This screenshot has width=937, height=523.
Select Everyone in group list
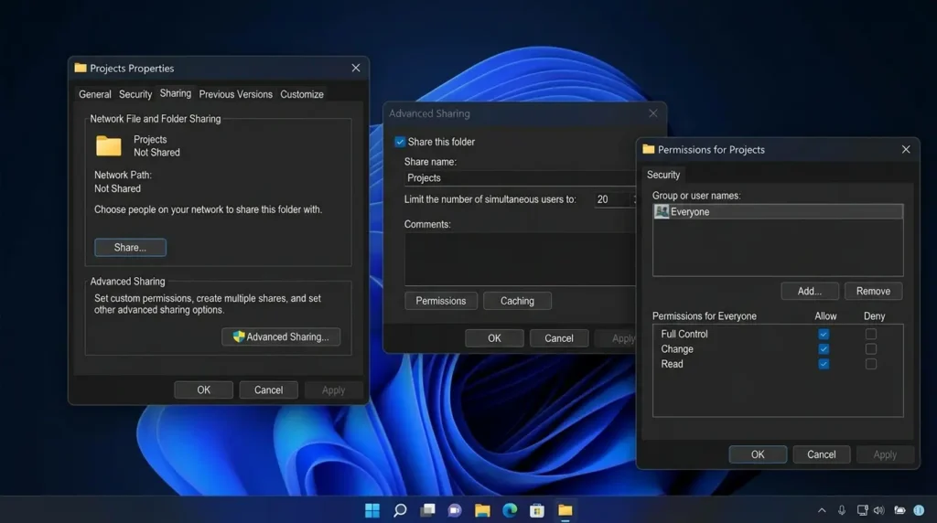(778, 211)
